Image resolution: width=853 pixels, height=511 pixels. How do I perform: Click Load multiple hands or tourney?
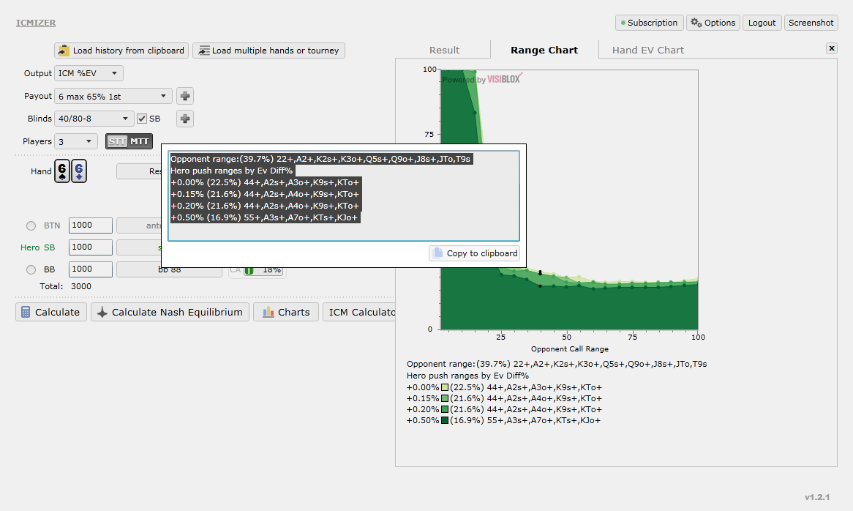[268, 51]
